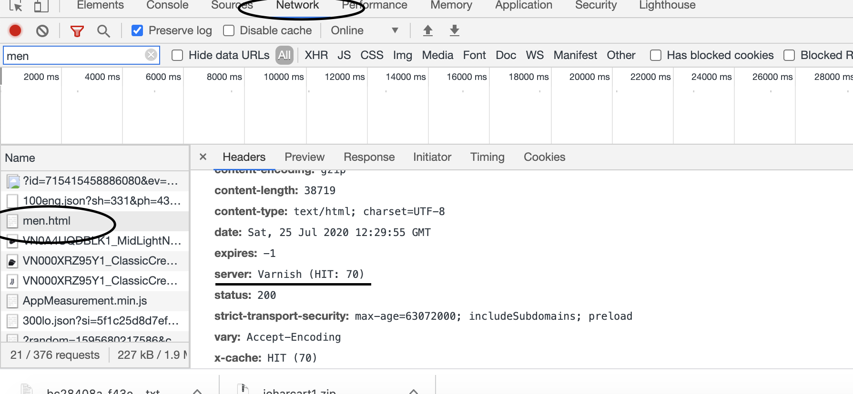This screenshot has height=394, width=853.
Task: Sort requests by Name column header
Action: (x=95, y=158)
